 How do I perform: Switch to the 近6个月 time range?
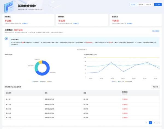149,4
